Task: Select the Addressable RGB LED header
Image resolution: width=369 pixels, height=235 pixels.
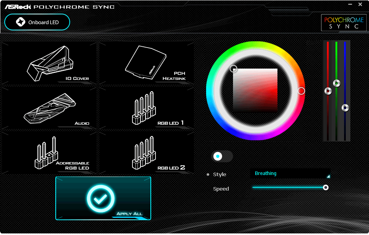Action: click(49, 153)
